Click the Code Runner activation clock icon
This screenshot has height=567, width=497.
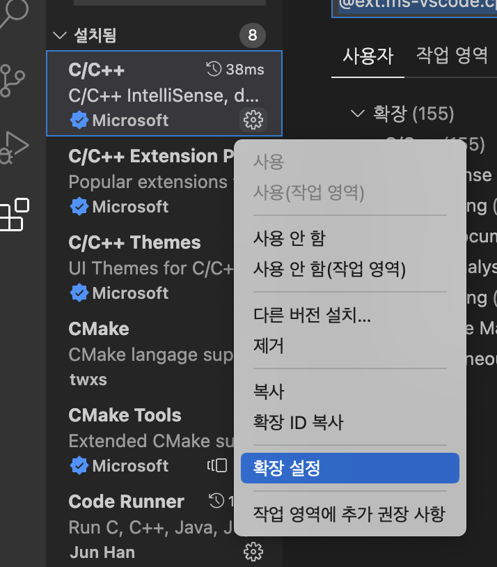click(216, 500)
